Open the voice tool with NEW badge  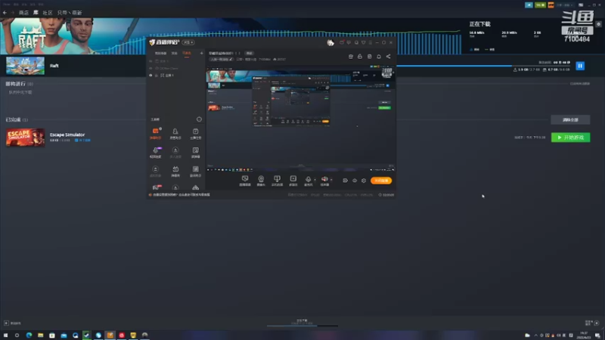pyautogui.click(x=156, y=153)
